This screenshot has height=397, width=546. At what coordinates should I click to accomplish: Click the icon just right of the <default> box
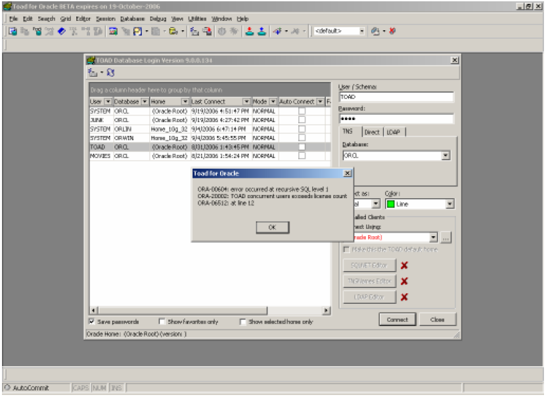tap(375, 31)
